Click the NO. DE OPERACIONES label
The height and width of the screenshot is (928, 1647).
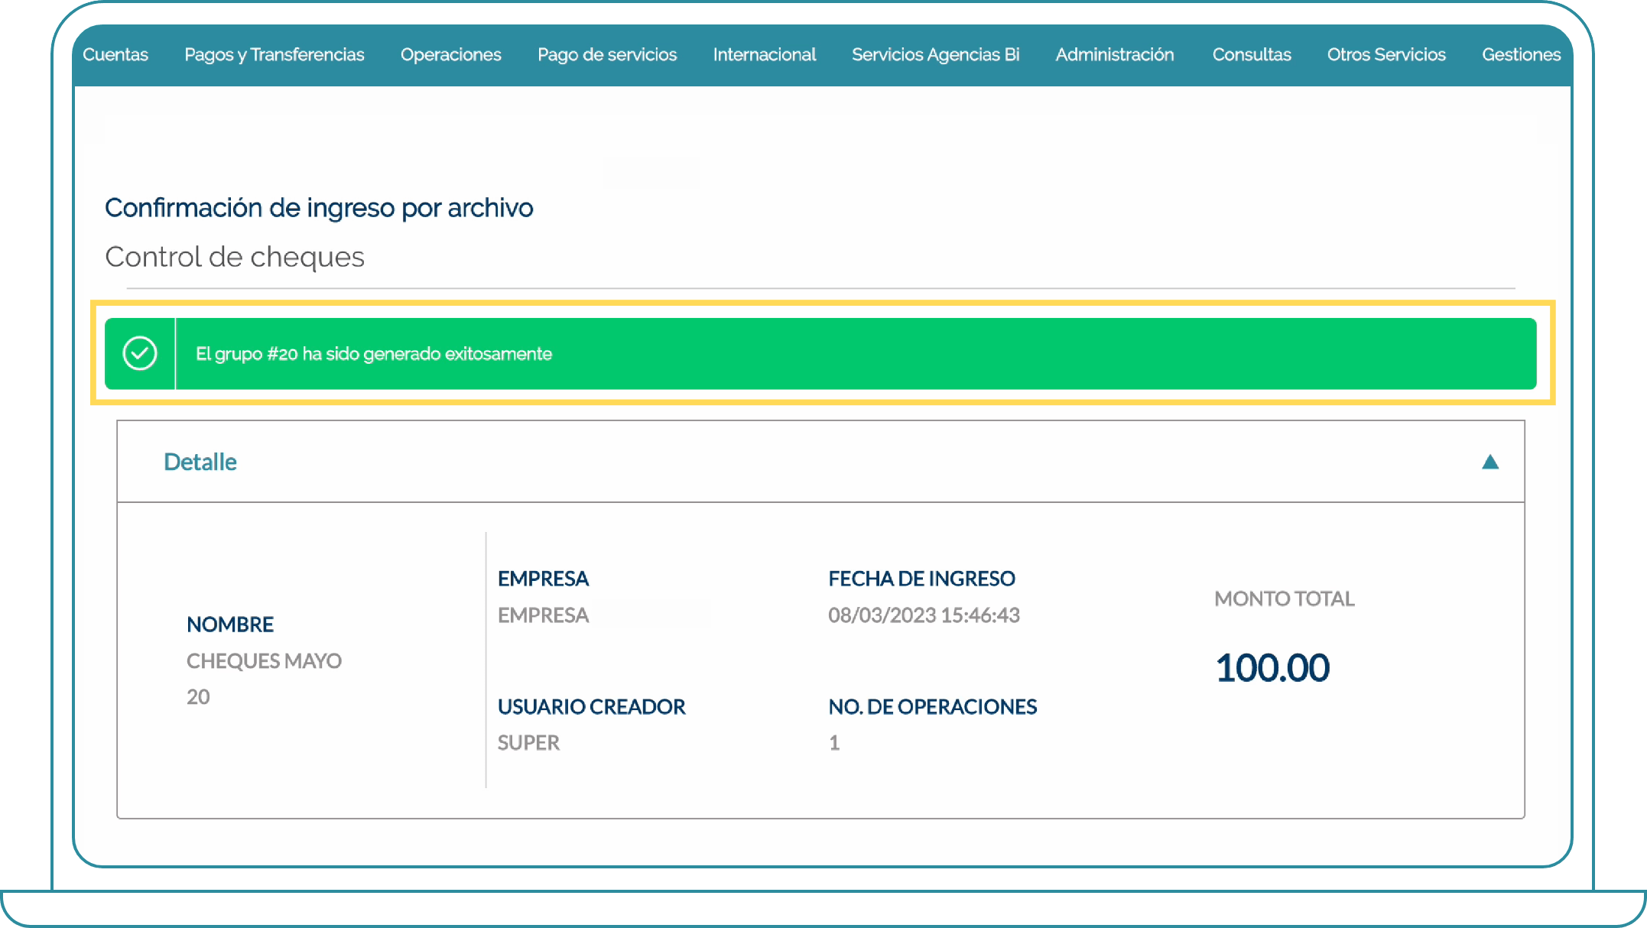pyautogui.click(x=933, y=706)
